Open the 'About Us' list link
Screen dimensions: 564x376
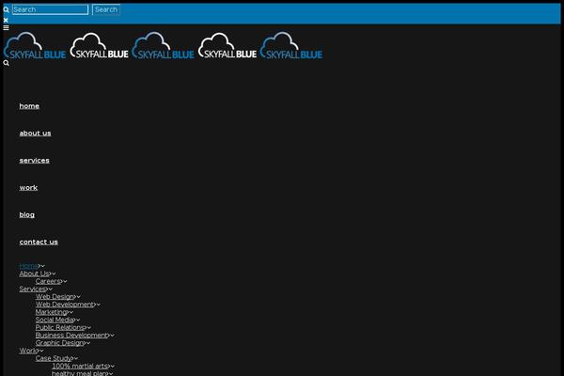[x=34, y=274]
